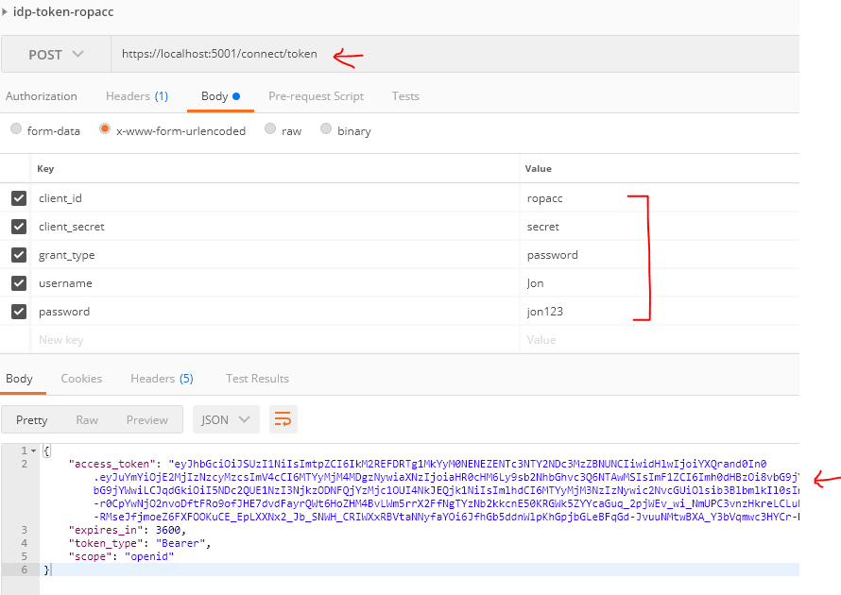Viewport: 841px width, 595px height.
Task: Collapse the JSON object fold arrow on line 1
Action: pos(36,451)
